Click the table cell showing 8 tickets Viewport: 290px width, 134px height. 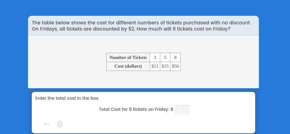tap(175, 57)
